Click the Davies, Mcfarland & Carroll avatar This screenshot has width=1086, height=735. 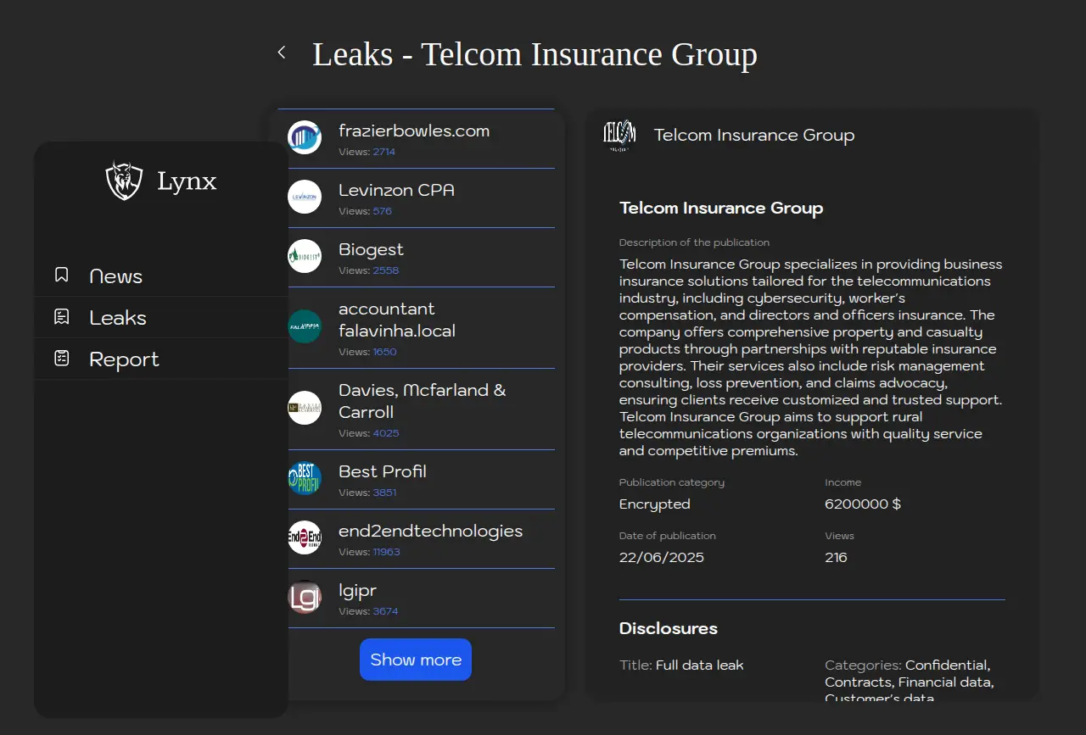tap(305, 408)
